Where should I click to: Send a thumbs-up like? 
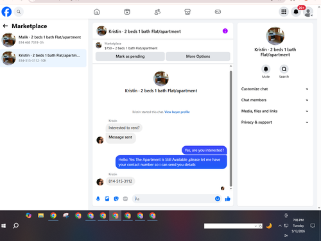[x=228, y=199]
